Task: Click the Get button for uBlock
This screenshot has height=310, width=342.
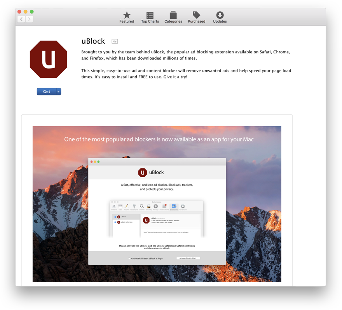Action: pyautogui.click(x=47, y=92)
